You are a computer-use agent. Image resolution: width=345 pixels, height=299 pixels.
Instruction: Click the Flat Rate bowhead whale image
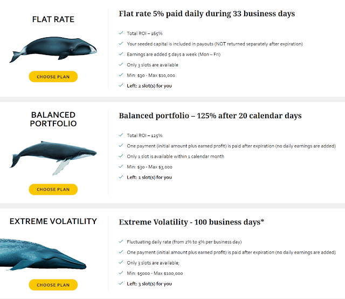coord(53,50)
